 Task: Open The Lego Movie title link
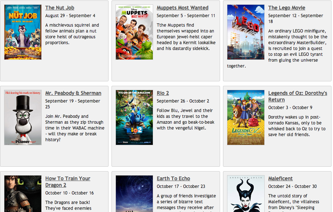(286, 8)
